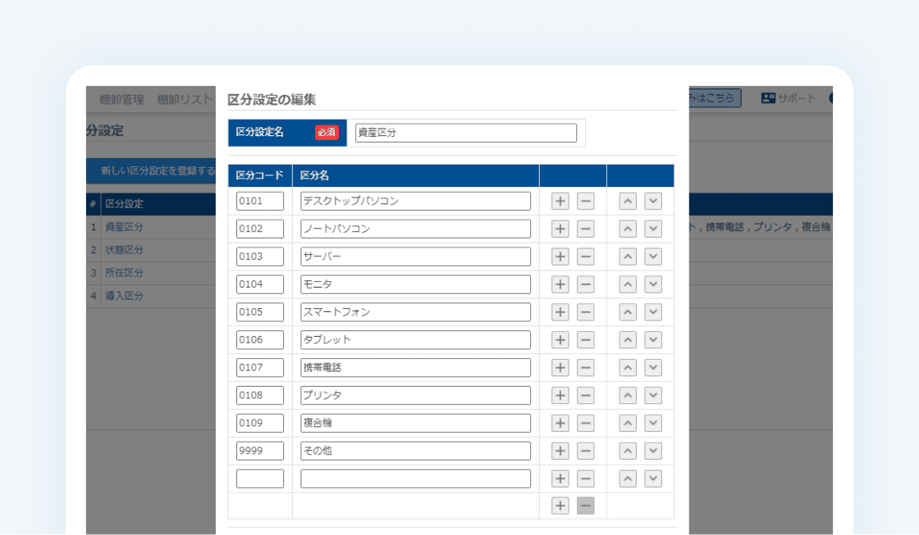Move 複合機 row up
Image resolution: width=919 pixels, height=535 pixels.
tap(628, 424)
